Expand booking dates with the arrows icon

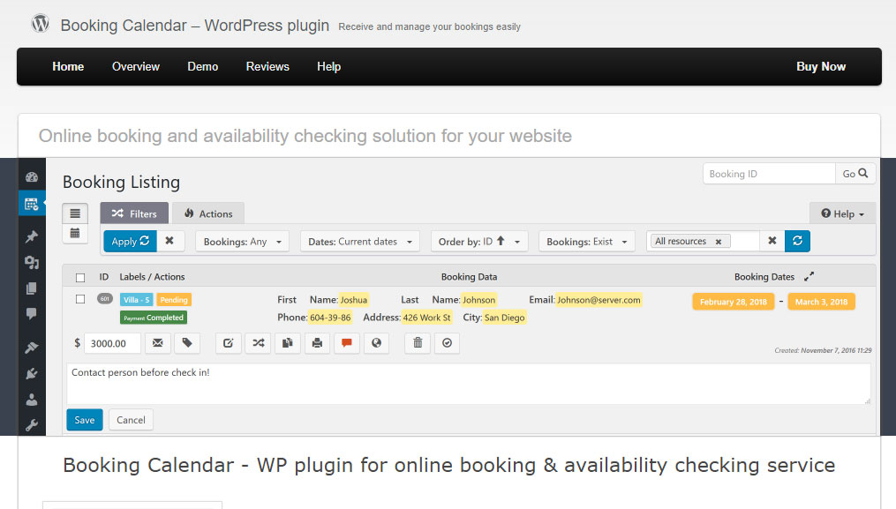coord(809,276)
